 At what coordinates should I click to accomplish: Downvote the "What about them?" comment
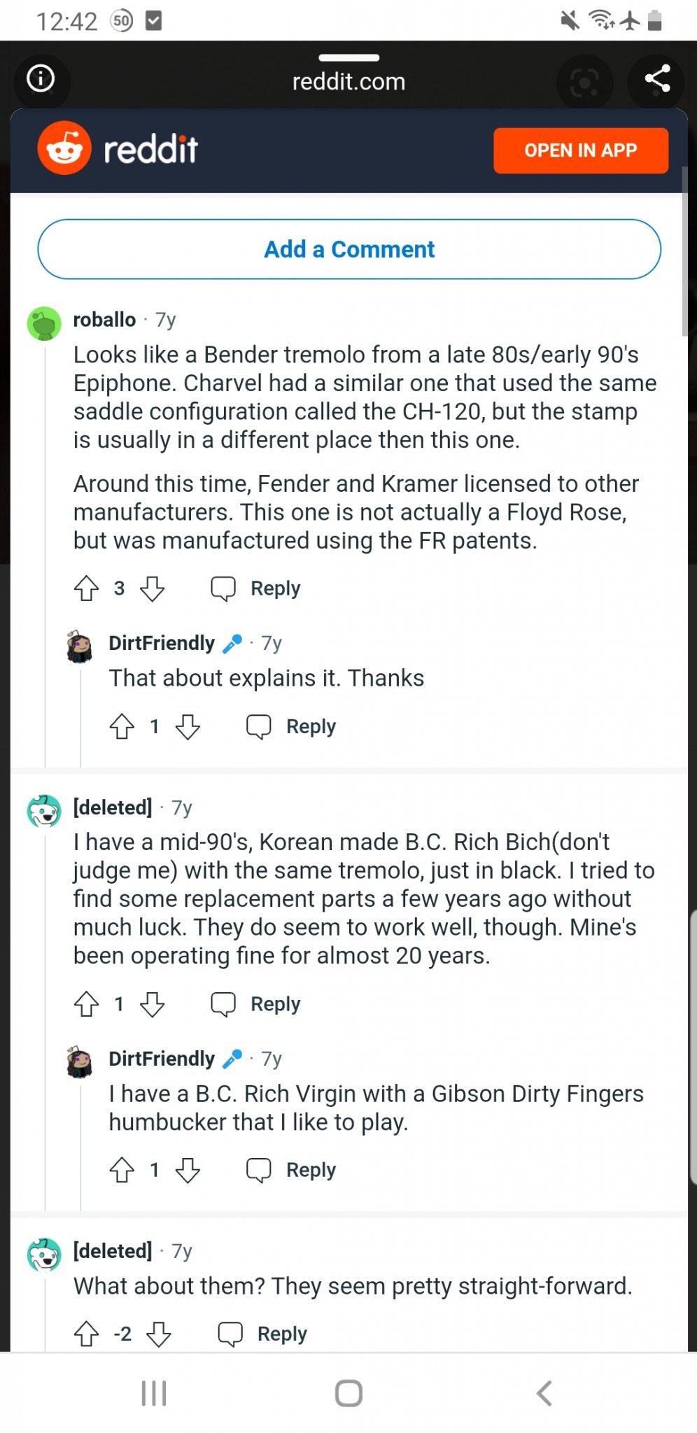click(x=159, y=1334)
